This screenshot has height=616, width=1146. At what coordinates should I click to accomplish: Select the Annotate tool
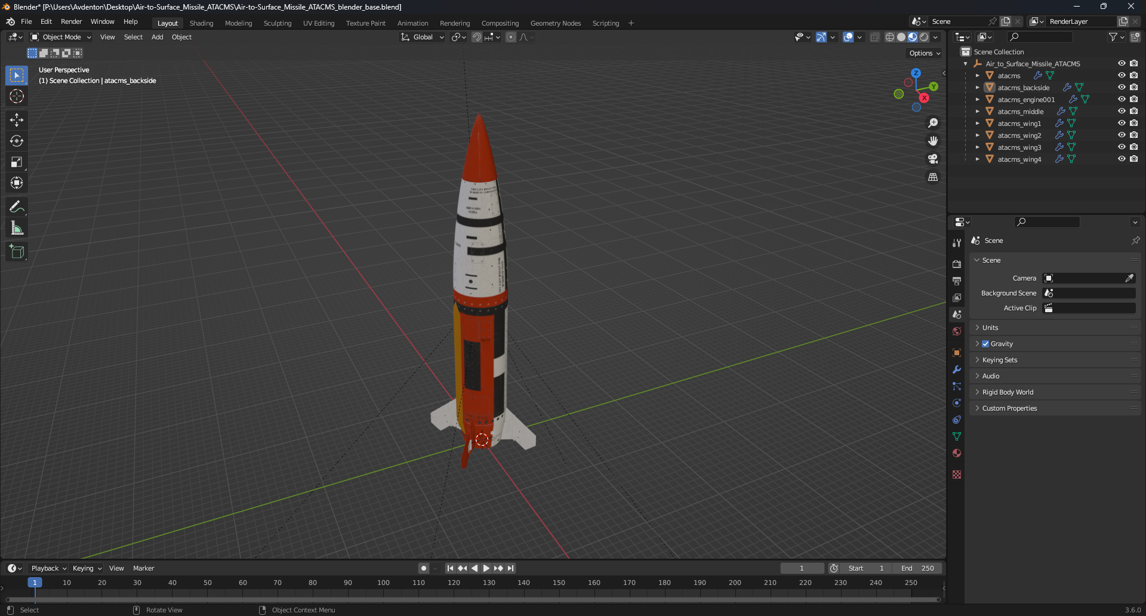click(x=17, y=207)
